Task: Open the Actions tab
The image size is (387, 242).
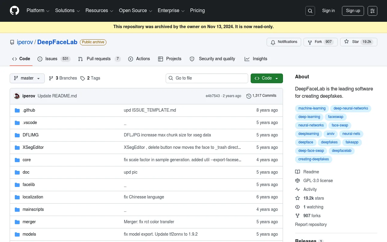Action: (139, 59)
